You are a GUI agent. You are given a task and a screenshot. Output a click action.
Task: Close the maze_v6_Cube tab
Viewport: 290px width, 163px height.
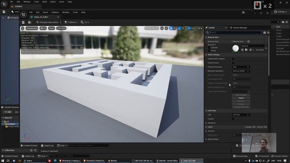click(58, 17)
